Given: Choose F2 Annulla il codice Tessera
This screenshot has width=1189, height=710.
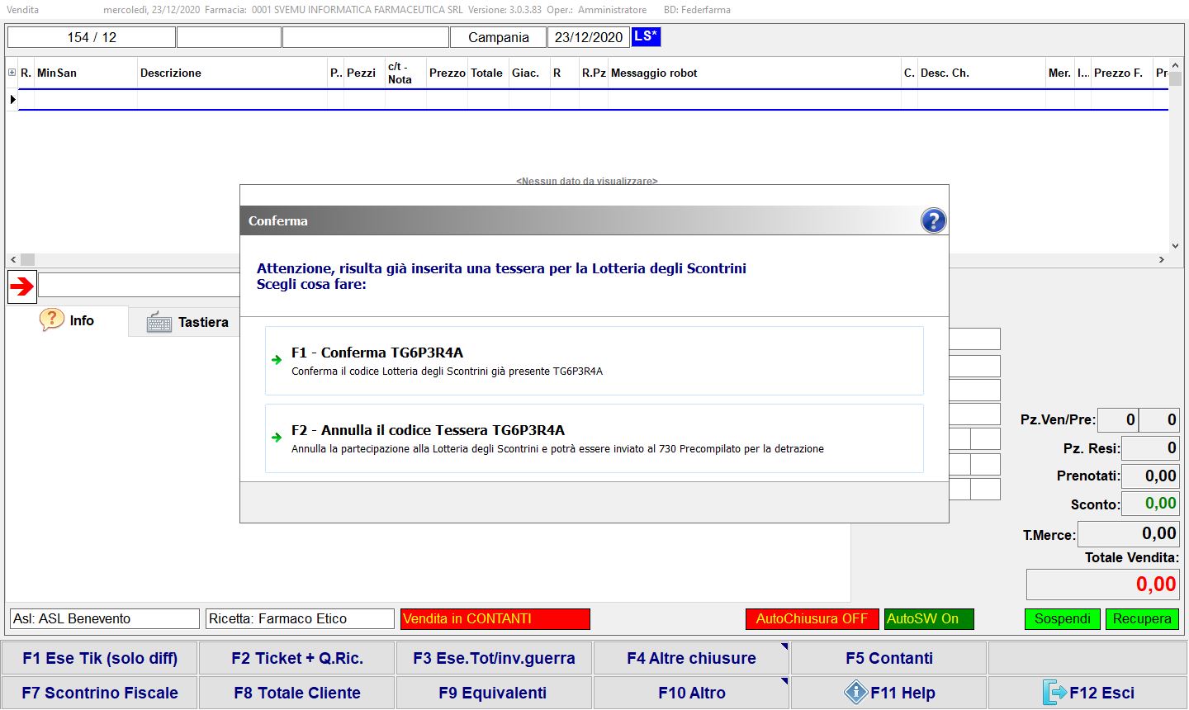Looking at the screenshot, I should pyautogui.click(x=594, y=438).
